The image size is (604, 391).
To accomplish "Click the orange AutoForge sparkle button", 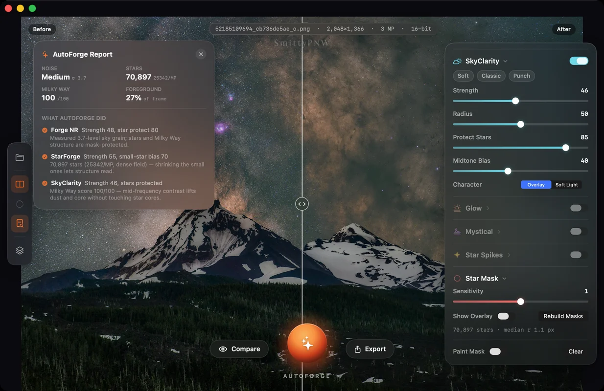I will 307,343.
